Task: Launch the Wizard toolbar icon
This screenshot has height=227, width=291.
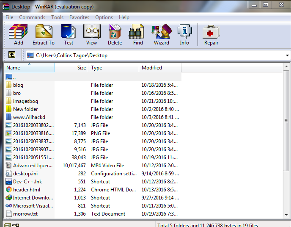Action: 162,31
